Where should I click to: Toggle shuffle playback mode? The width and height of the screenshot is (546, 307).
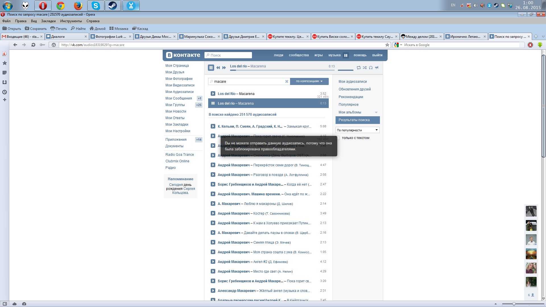pos(365,68)
